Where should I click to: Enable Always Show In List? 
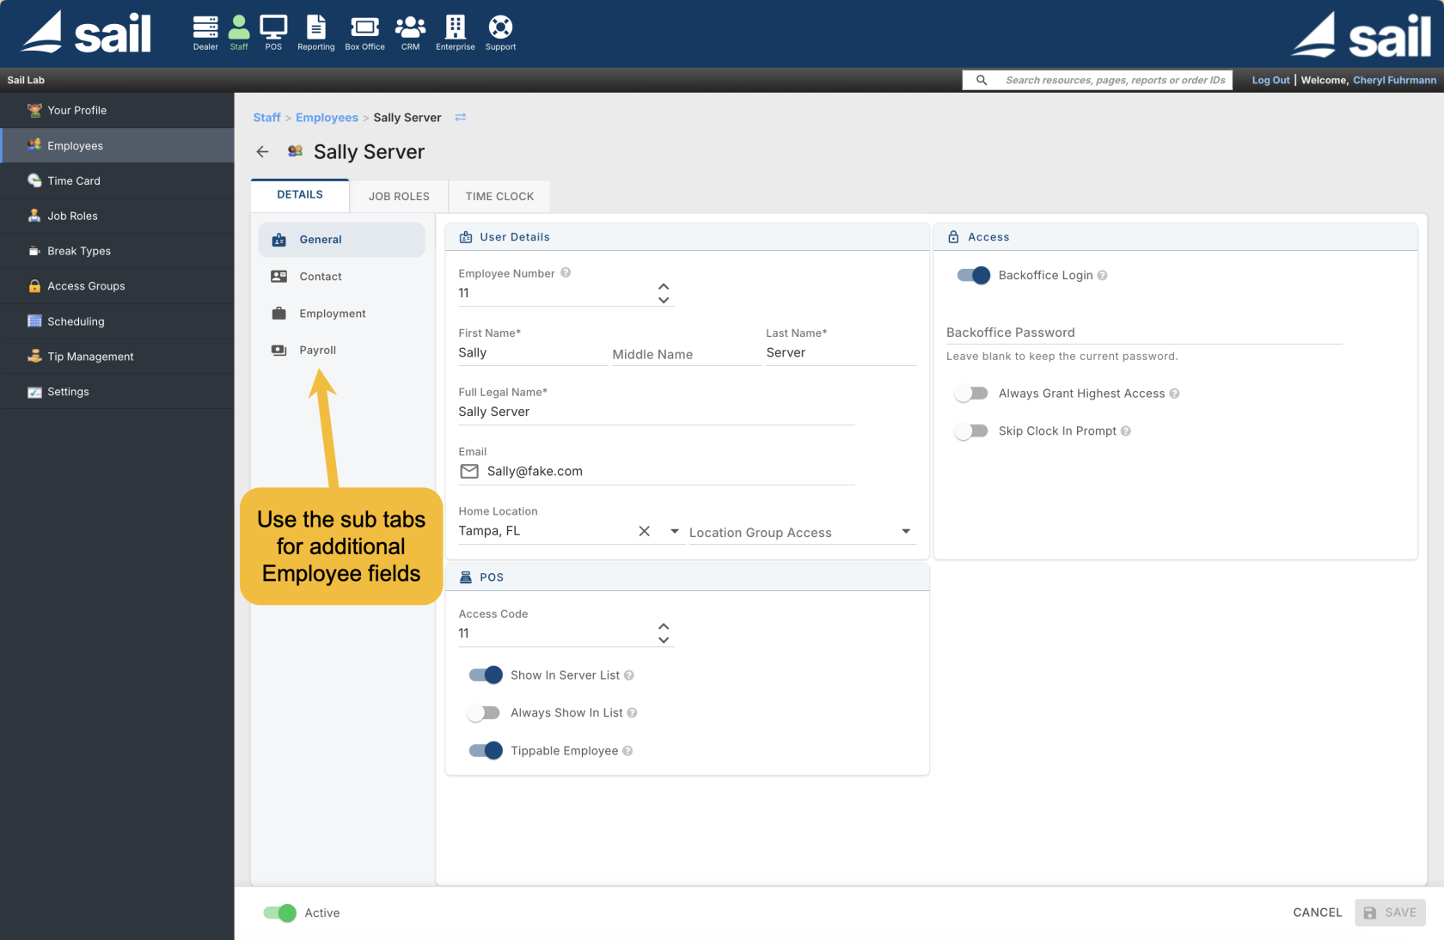click(484, 713)
